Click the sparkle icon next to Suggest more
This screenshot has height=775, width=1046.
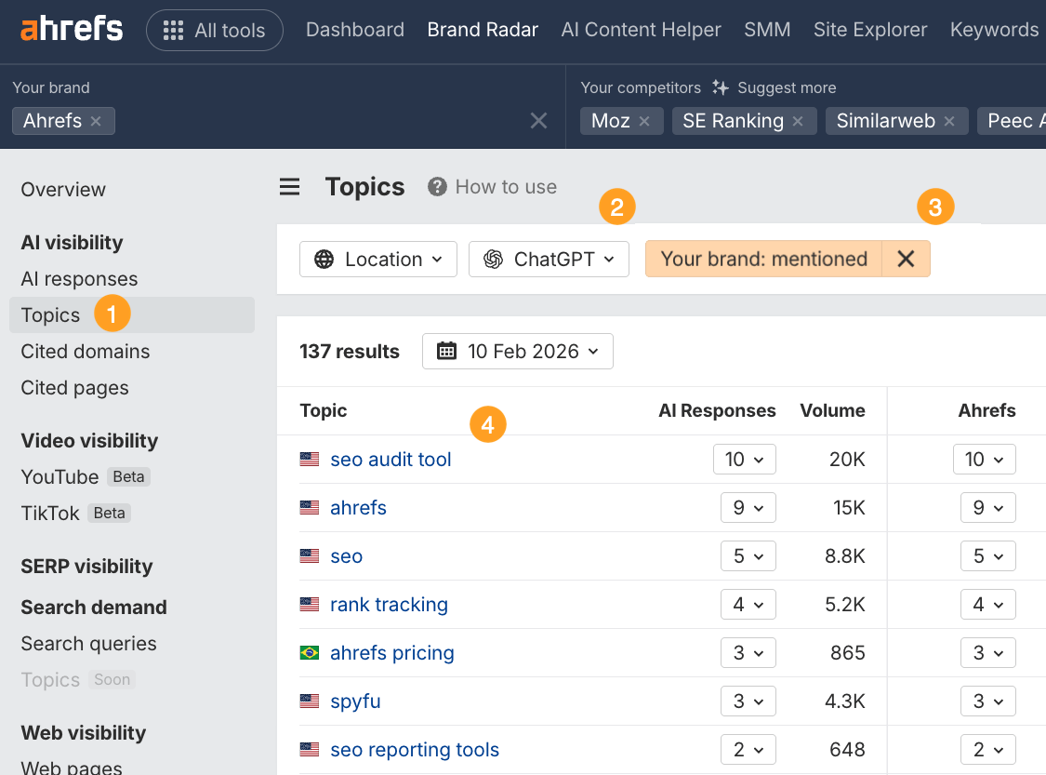[x=719, y=87]
